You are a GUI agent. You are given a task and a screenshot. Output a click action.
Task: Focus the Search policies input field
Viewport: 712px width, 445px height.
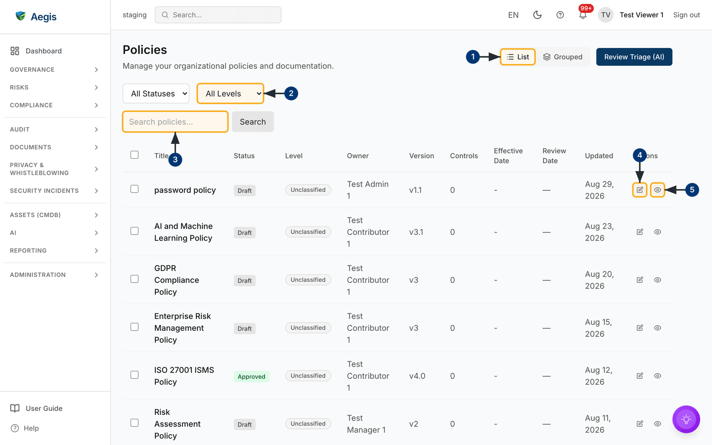(x=175, y=122)
